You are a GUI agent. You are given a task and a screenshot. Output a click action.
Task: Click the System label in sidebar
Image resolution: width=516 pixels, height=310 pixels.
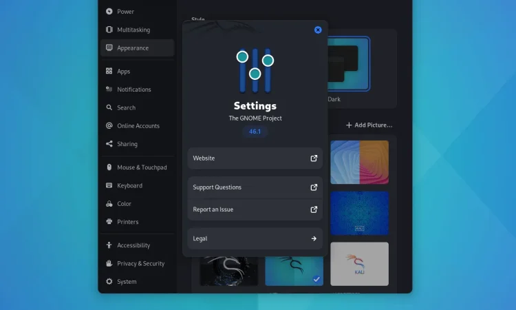[127, 282]
